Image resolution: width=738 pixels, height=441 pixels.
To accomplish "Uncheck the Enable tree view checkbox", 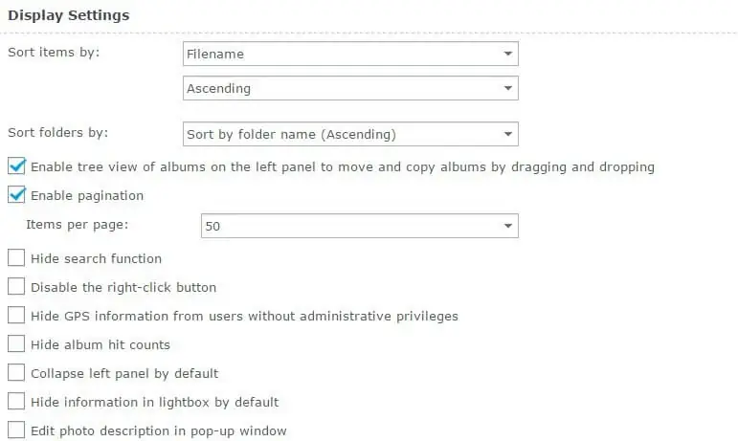I will (16, 166).
